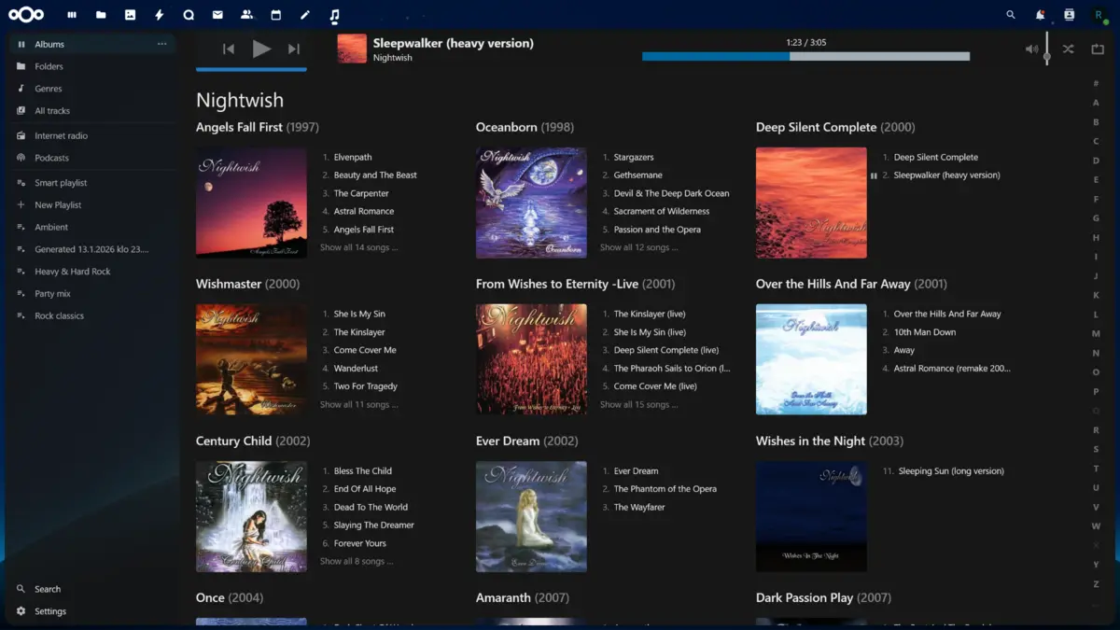Image resolution: width=1120 pixels, height=630 pixels.
Task: Click the Century Child album cover
Action: (x=251, y=516)
